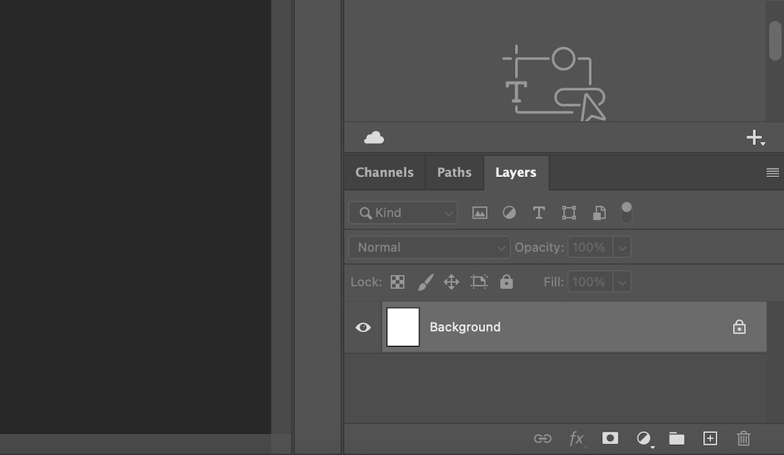Filter for shape layers

point(568,212)
